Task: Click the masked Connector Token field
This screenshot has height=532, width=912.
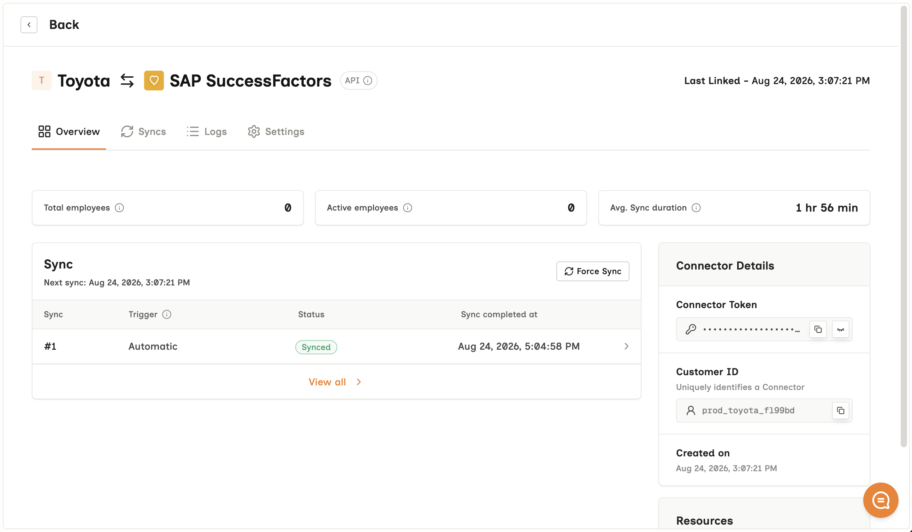Action: (764, 329)
